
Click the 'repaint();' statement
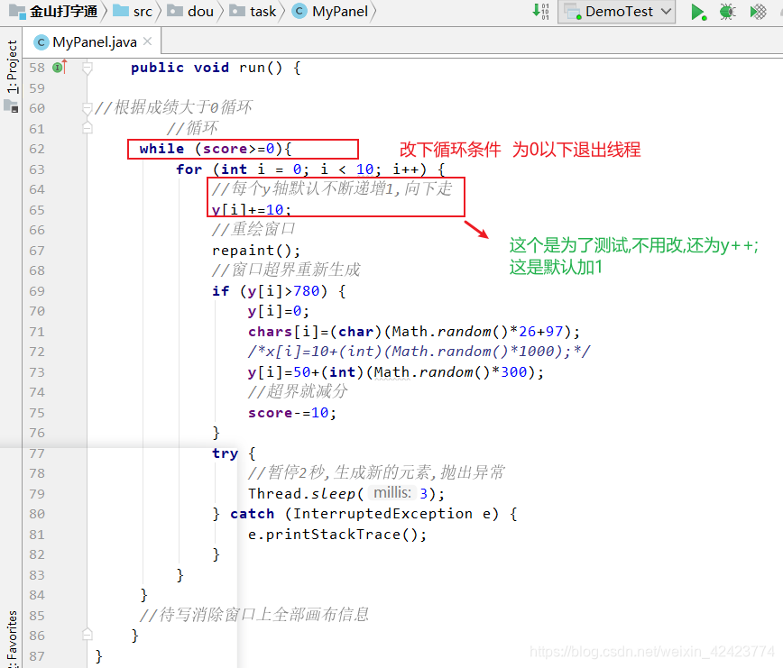(x=256, y=251)
